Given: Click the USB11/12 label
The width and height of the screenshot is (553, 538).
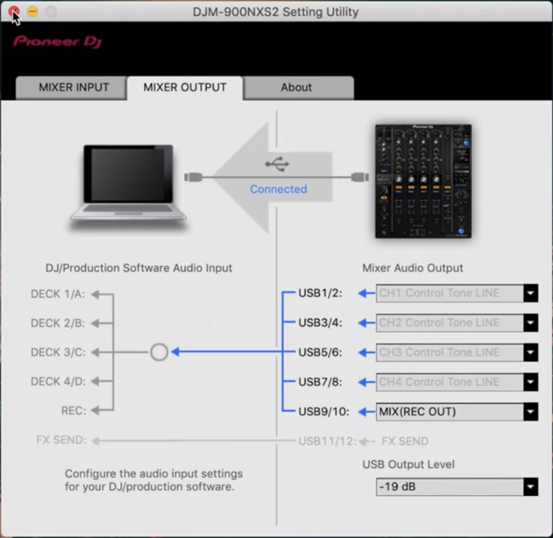Looking at the screenshot, I should 328,441.
